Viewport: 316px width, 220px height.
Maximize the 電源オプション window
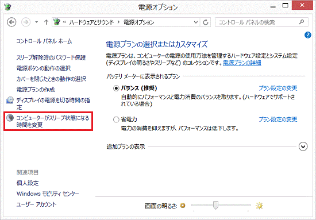tap(285, 5)
